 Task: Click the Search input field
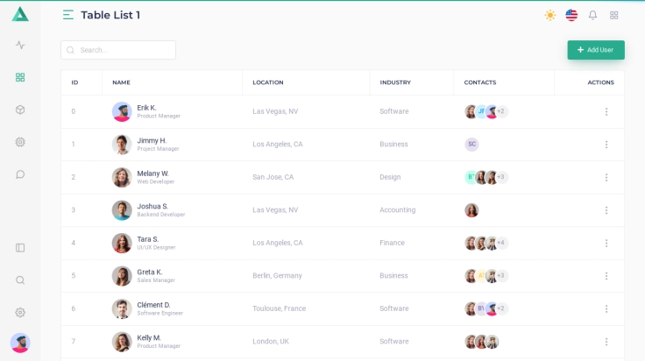[x=123, y=50]
